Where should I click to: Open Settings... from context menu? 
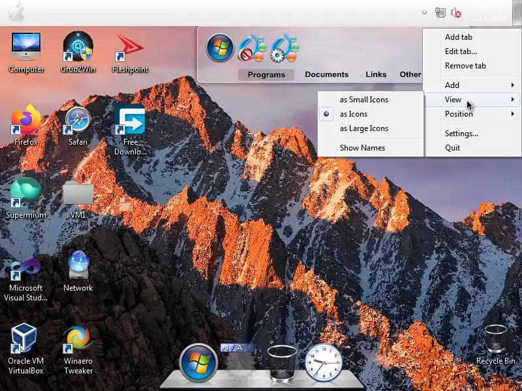(472, 134)
